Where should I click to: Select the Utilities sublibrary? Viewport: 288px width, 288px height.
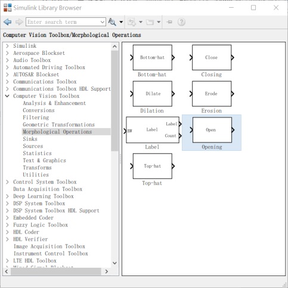pos(36,175)
